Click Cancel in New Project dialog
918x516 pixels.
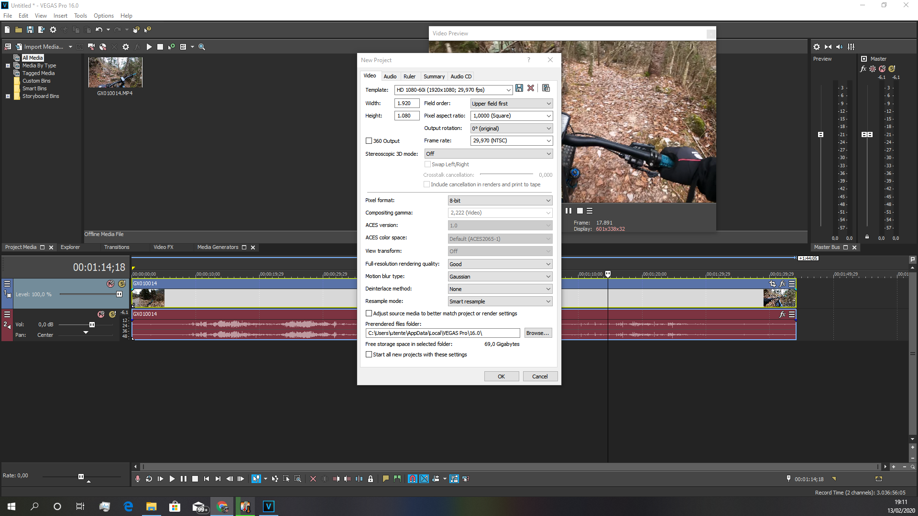point(540,376)
